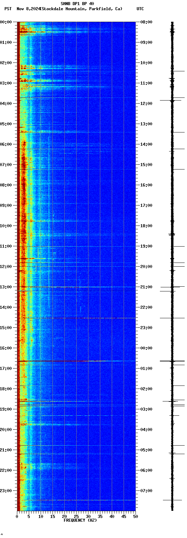Click the 20:00 UTC time label
Screen dimensions: 187x538
pyautogui.click(x=146, y=267)
